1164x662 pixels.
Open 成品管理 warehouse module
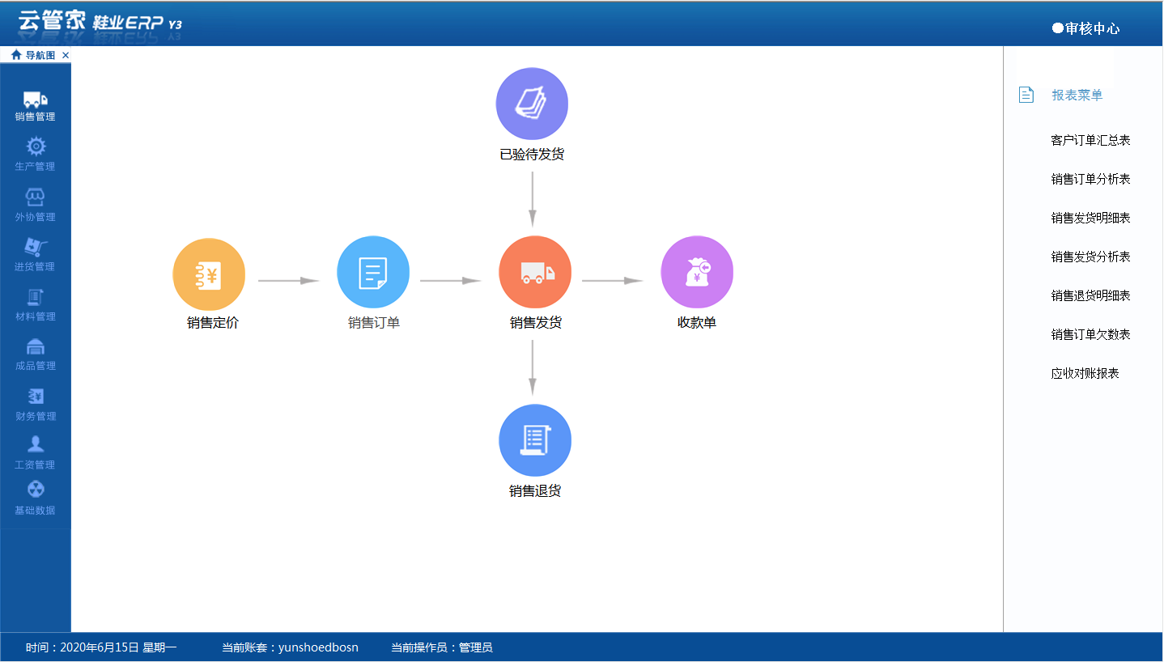[36, 353]
